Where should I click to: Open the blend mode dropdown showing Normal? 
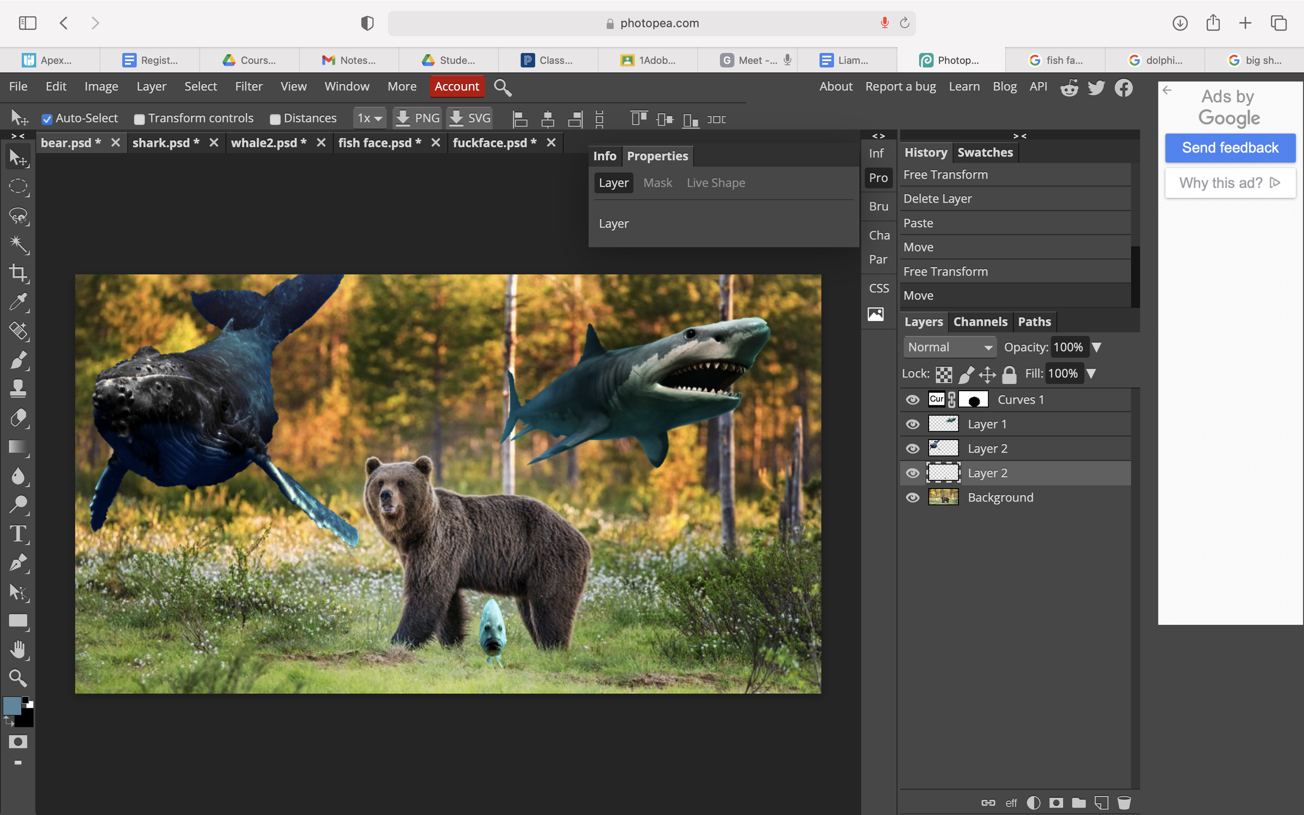coord(949,347)
